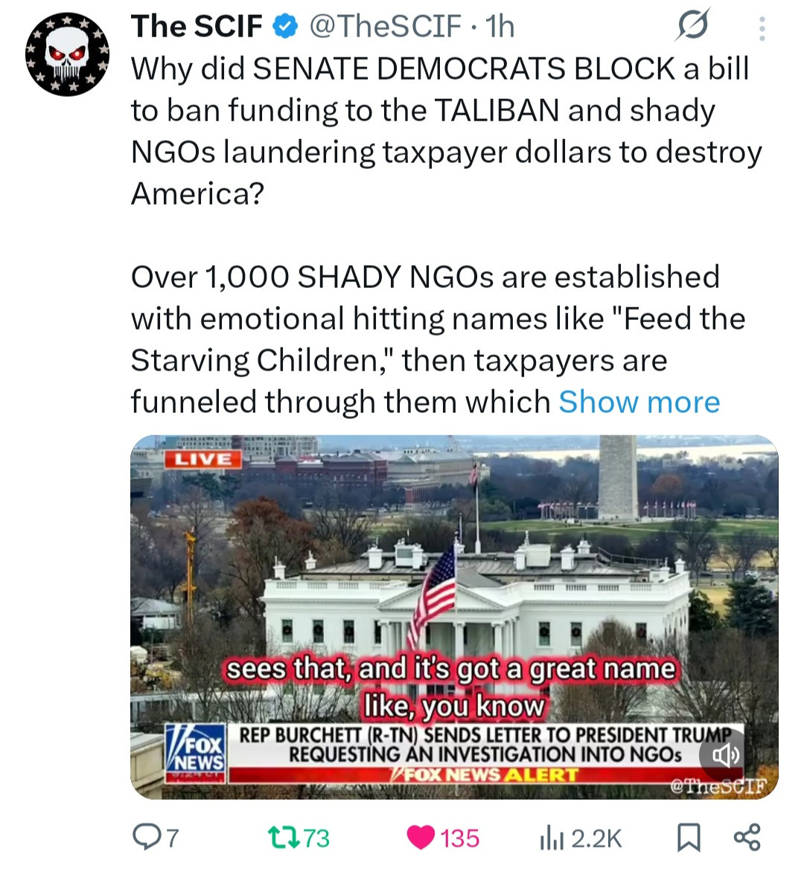Open the @TheSCIF handle link

pos(385,26)
